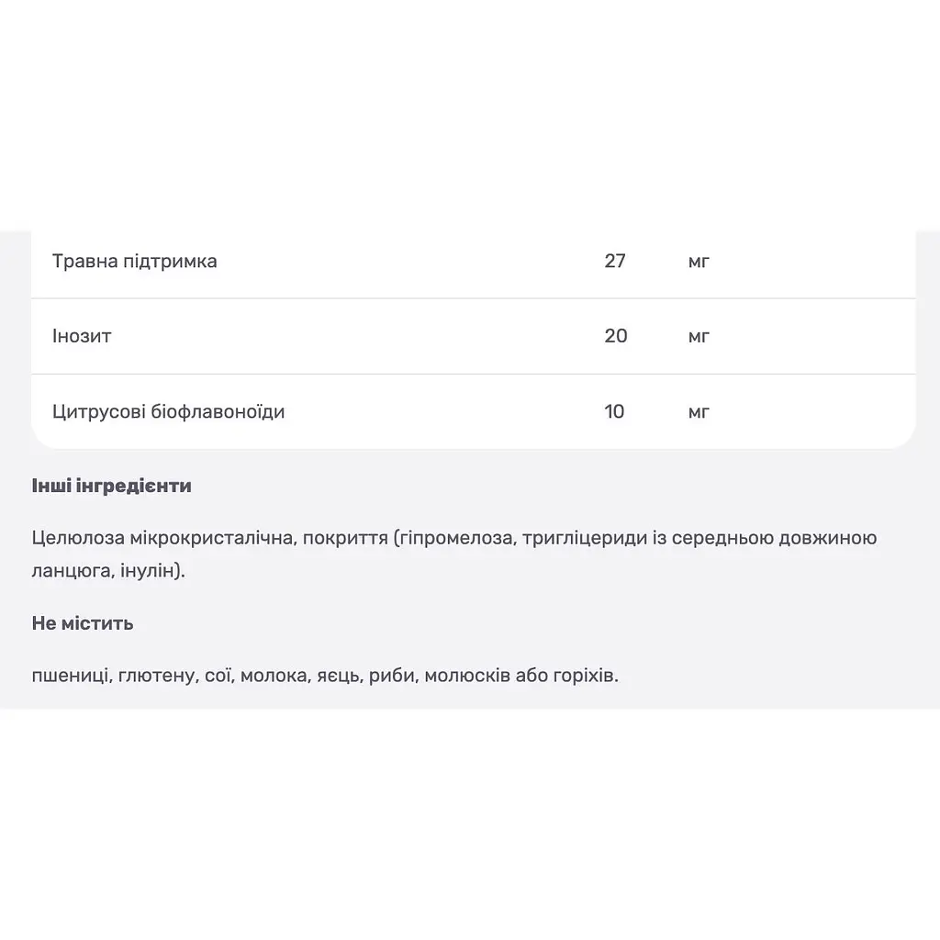940x940 pixels.
Task: Select the value 20 for Інозит
Action: 616,336
